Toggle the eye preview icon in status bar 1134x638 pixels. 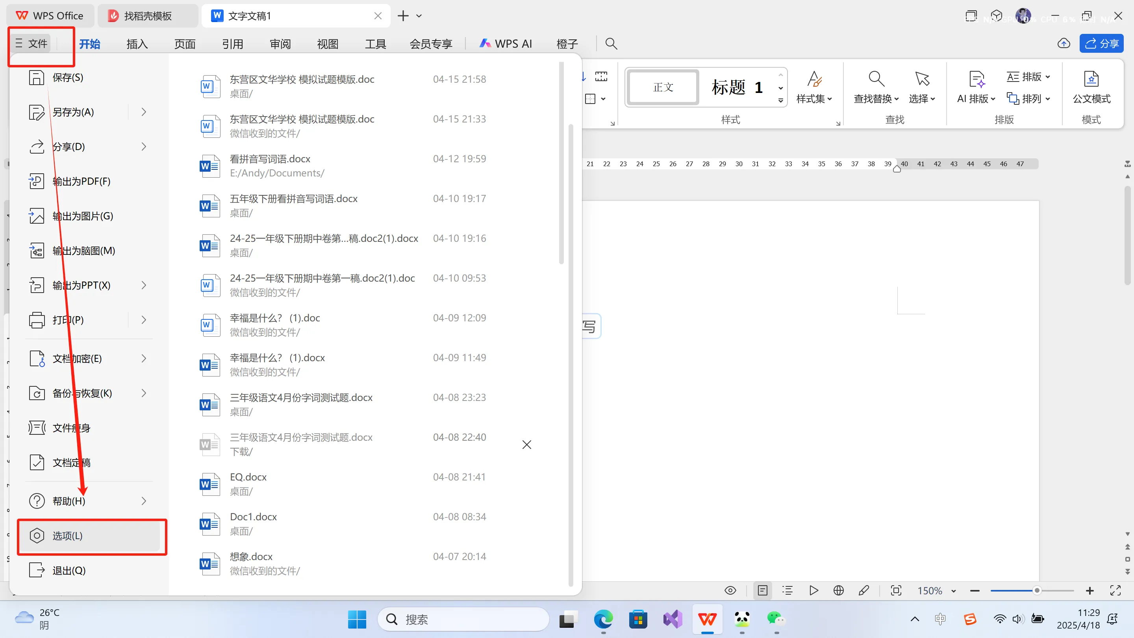730,590
